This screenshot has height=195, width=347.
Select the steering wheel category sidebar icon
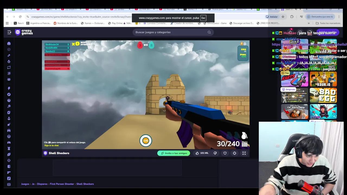pos(9,136)
